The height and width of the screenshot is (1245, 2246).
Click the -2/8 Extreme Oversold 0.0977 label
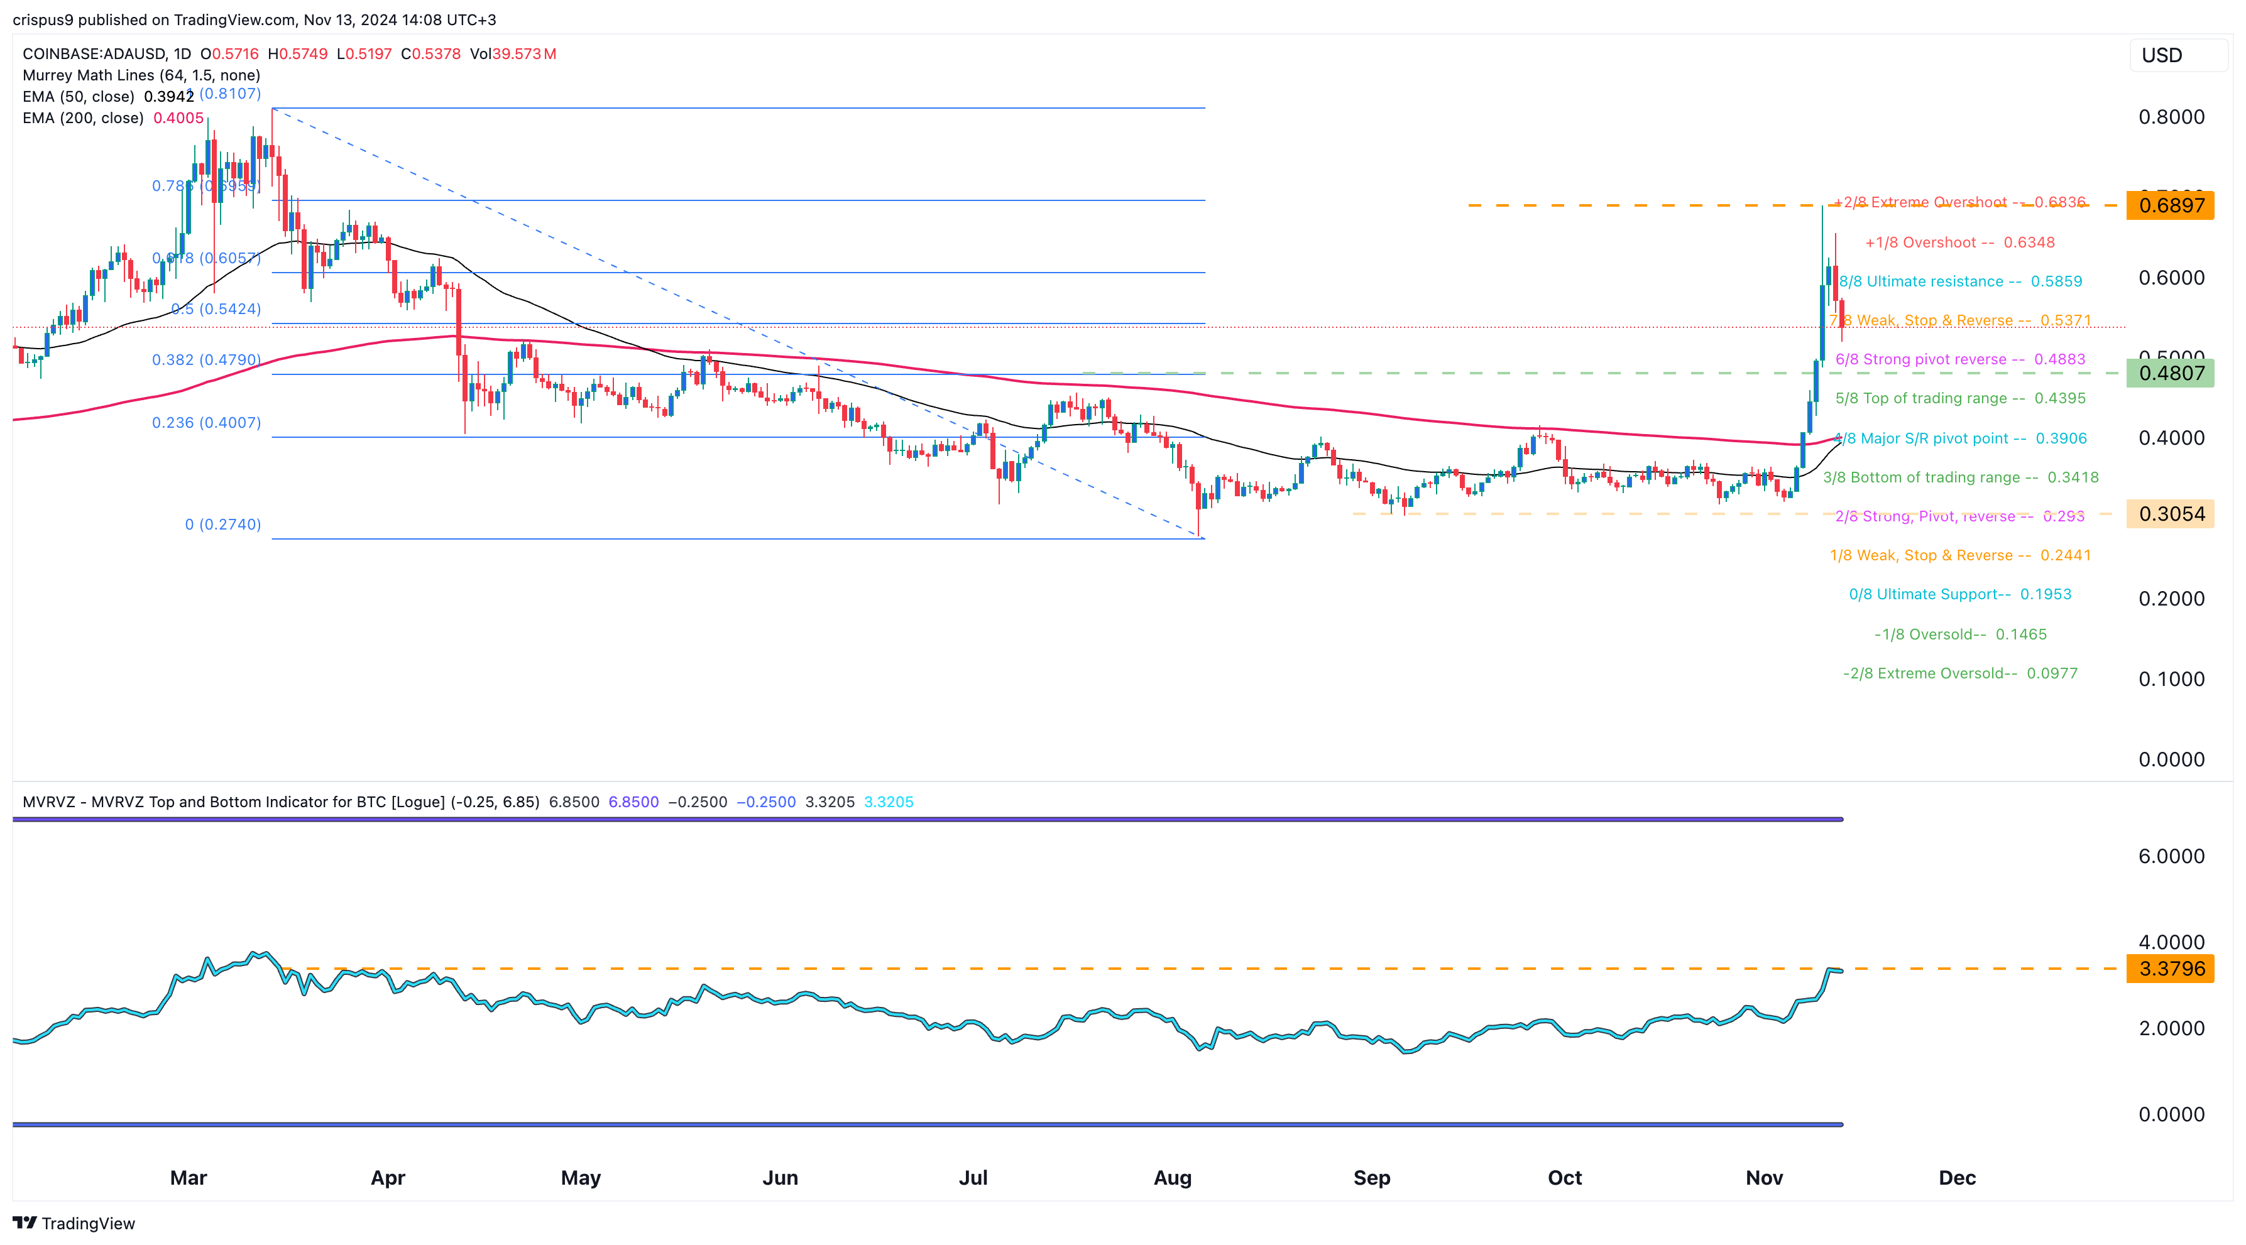(1960, 673)
